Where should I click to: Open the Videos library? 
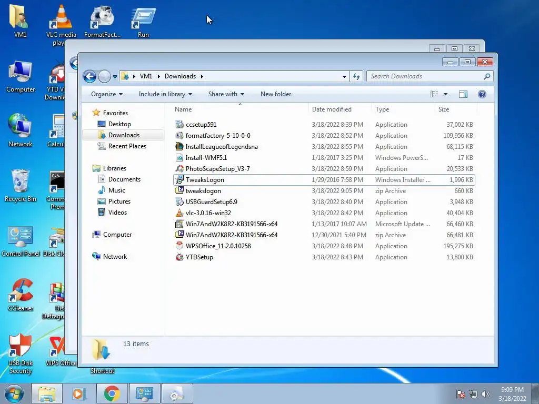click(x=112, y=213)
